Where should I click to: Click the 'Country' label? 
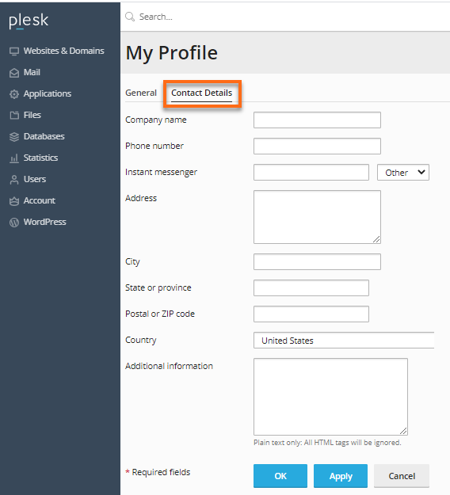click(140, 340)
